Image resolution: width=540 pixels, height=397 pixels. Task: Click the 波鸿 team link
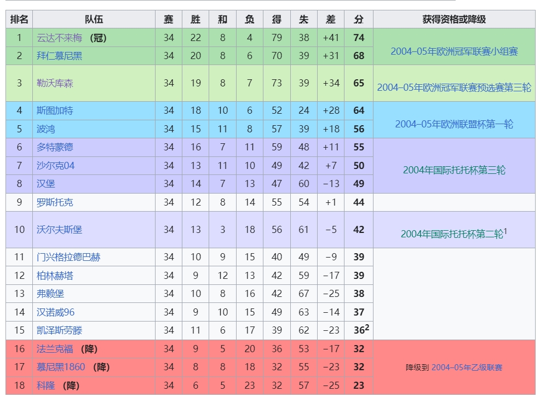[46, 129]
